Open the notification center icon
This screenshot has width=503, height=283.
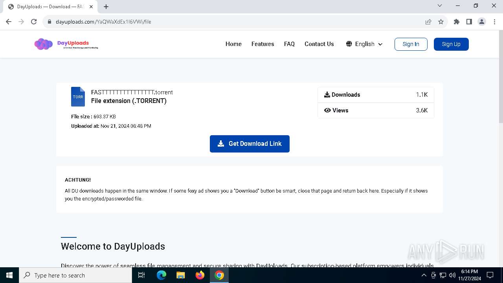pos(490,275)
